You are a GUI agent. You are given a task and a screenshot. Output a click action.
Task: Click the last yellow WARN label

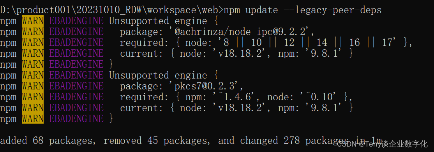coord(33,119)
